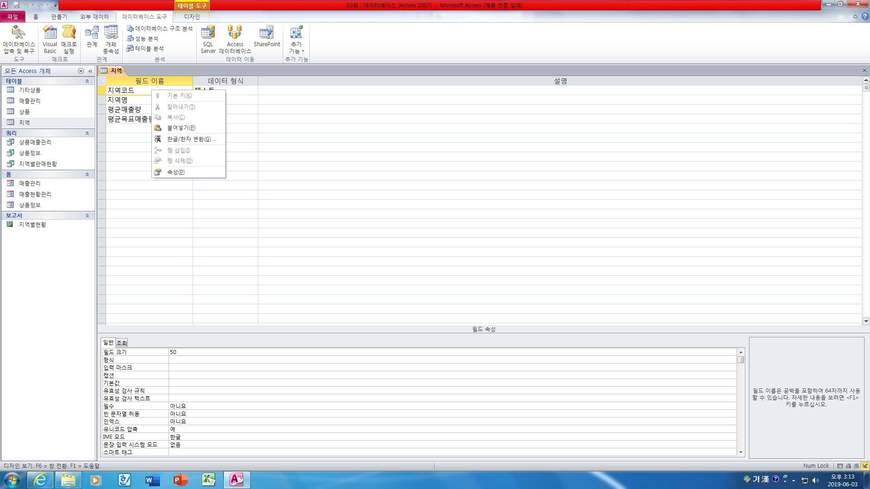
Task: Toggle the navigation pane shutter button
Action: pos(90,71)
